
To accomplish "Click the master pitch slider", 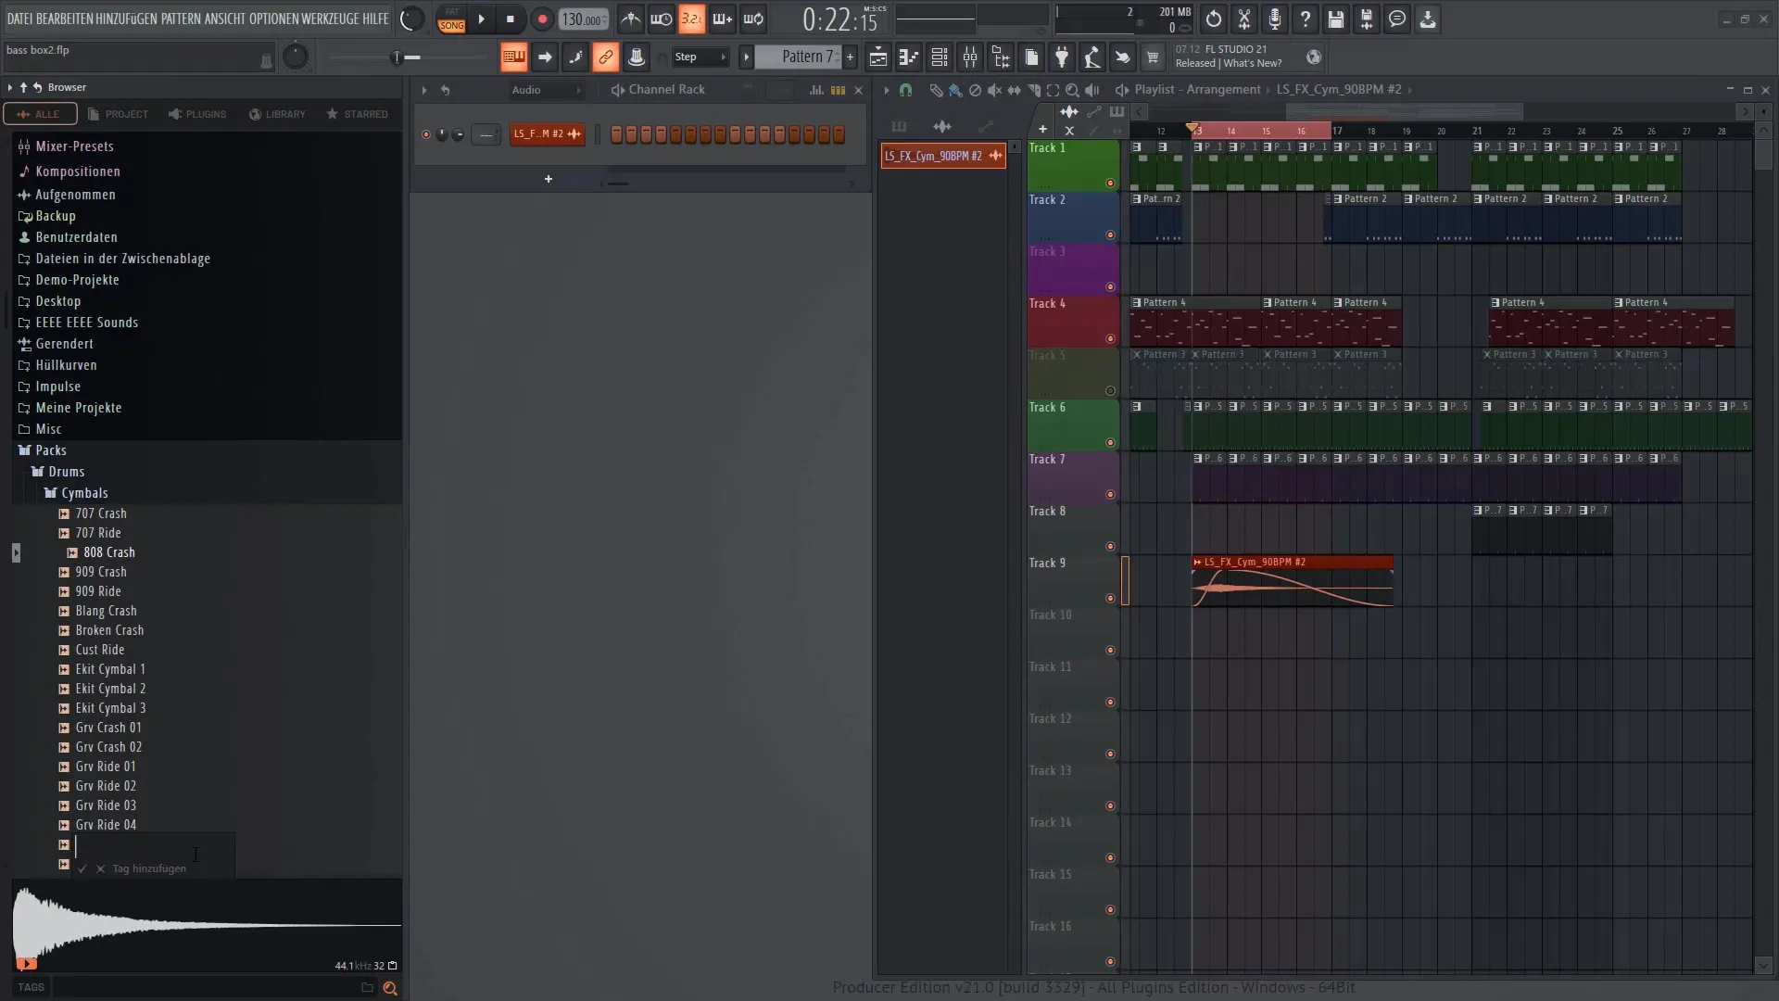I will [x=408, y=57].
